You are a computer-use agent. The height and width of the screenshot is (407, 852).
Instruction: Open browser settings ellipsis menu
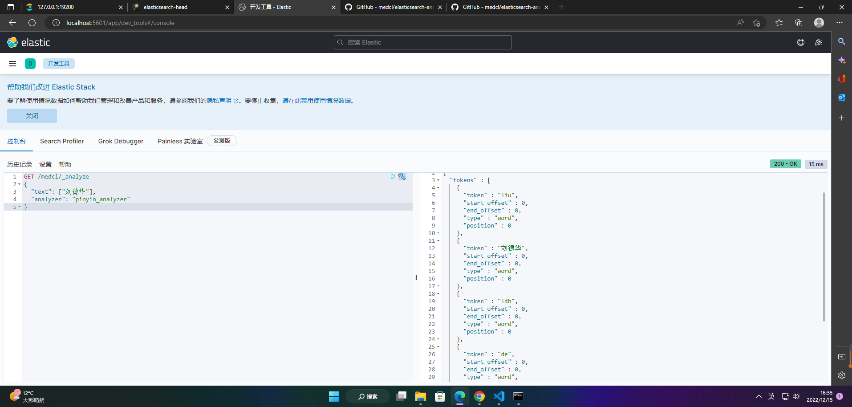840,23
